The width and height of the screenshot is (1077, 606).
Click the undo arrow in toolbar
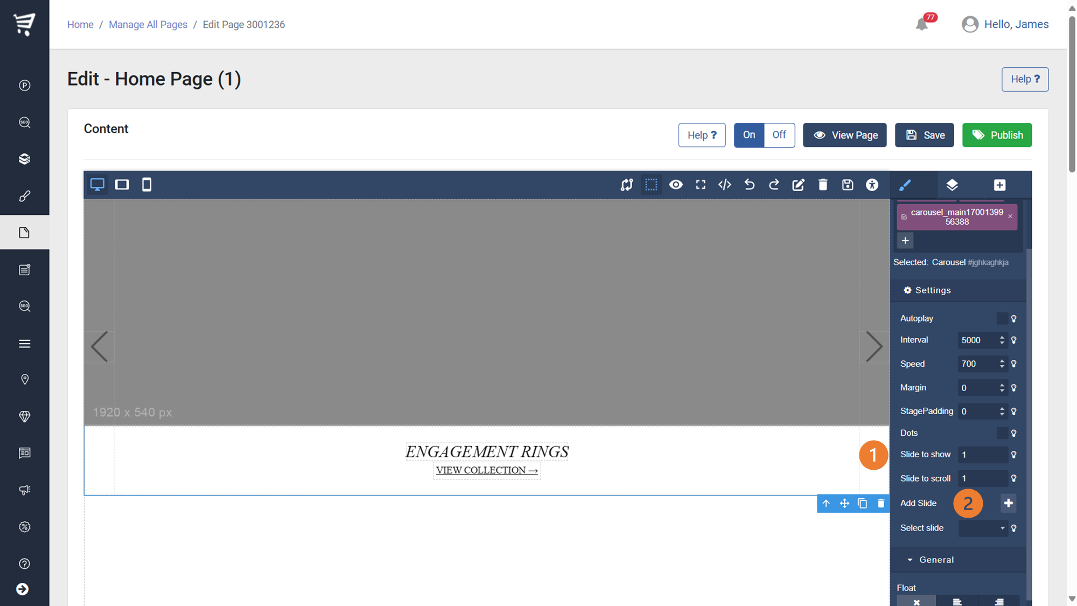749,185
